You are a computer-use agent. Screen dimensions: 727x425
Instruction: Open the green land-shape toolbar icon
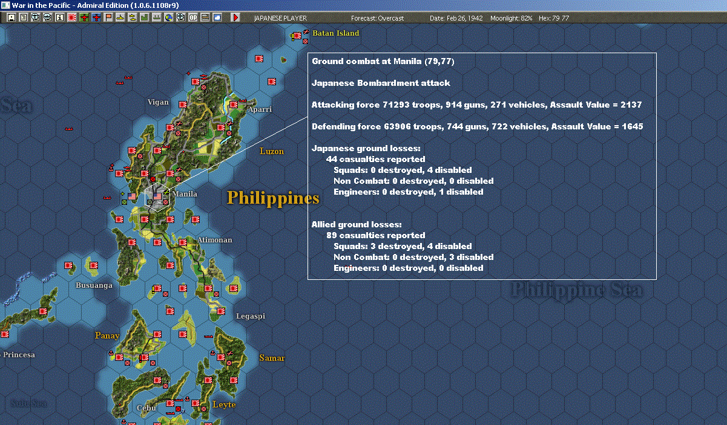tap(144, 18)
